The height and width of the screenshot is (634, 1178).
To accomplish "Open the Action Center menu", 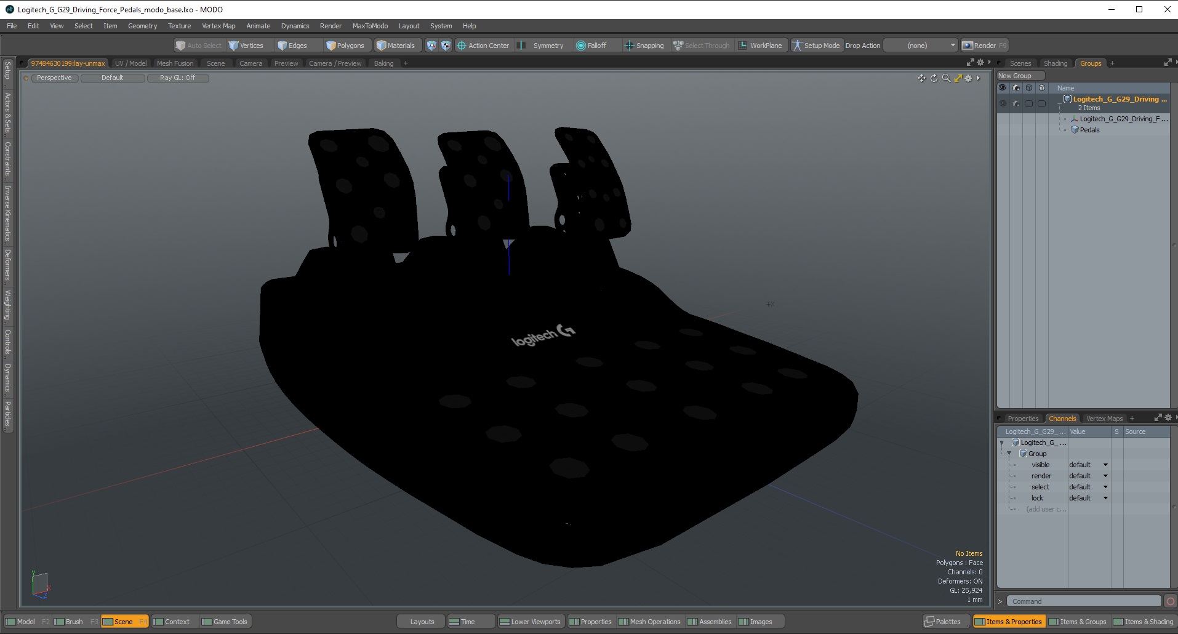I will pos(483,46).
